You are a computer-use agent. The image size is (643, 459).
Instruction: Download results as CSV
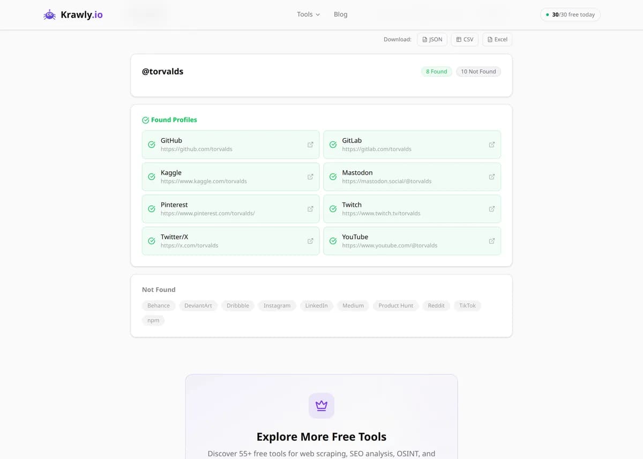[x=465, y=39]
